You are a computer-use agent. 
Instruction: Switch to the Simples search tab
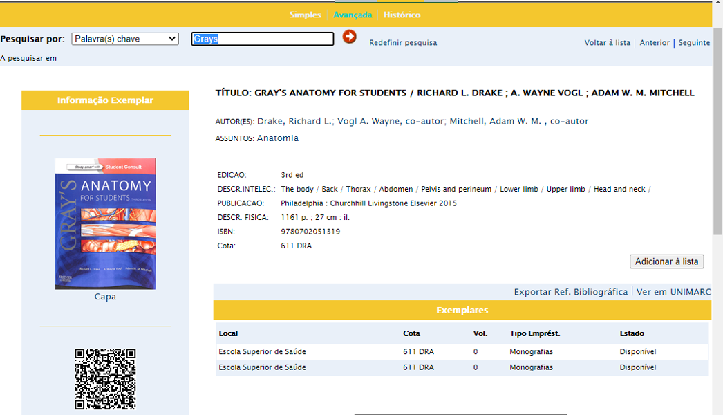pos(305,15)
